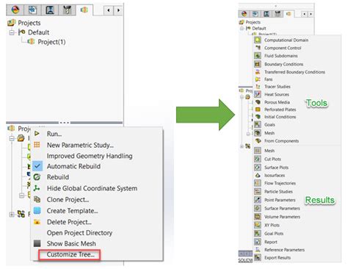Click Transferred Boundary Conditions in the list
This screenshot has width=348, height=269.
(294, 72)
